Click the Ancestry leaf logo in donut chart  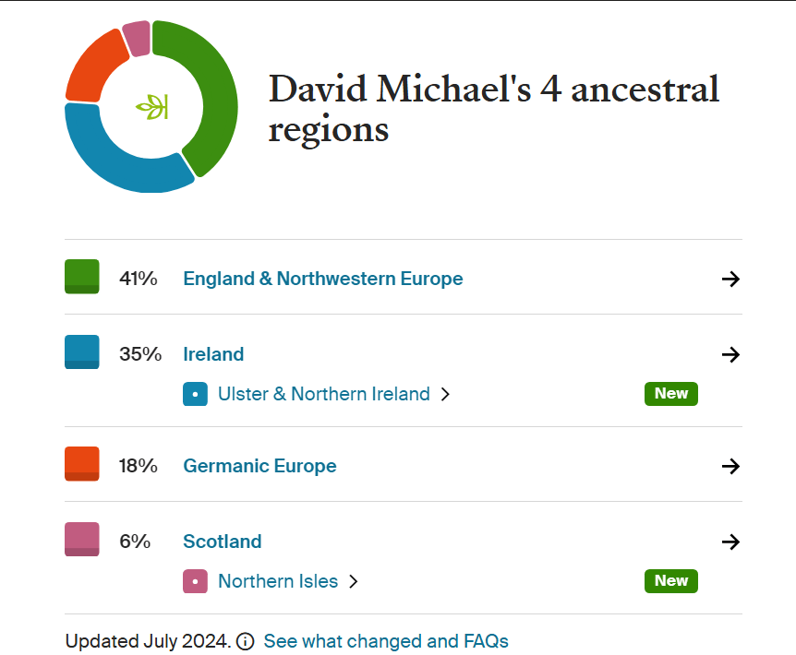coord(152,107)
